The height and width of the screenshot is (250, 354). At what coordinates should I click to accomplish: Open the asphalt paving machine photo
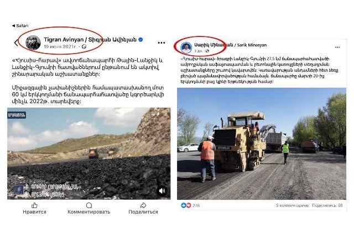click(262, 143)
